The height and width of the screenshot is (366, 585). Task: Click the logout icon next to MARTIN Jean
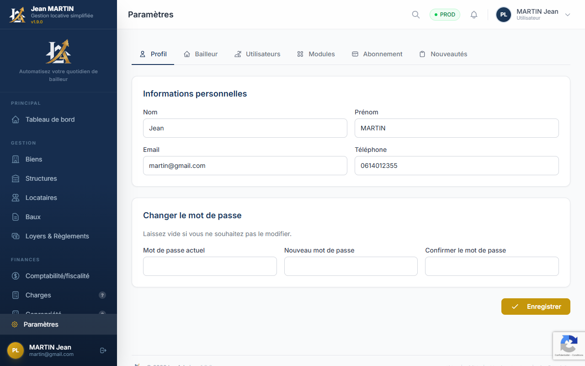103,350
